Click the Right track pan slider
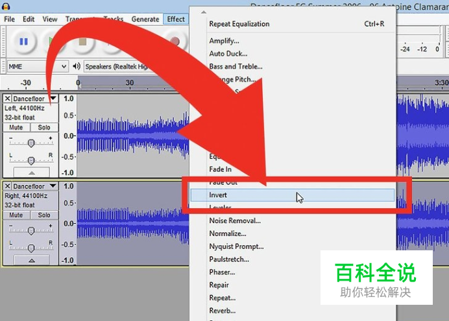Image resolution: width=449 pixels, height=321 pixels. coord(31,247)
